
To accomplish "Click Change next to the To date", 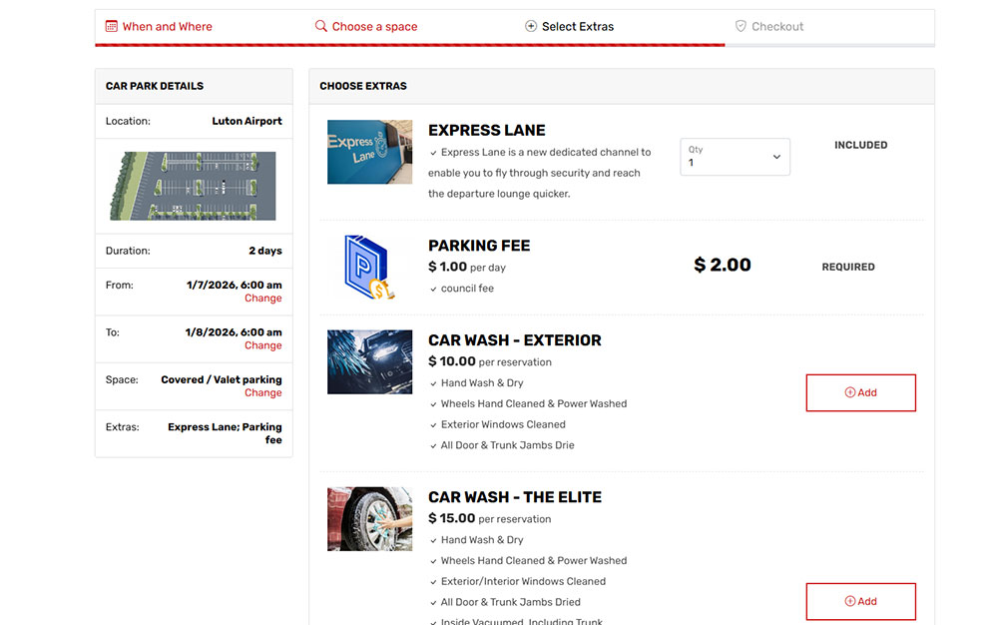I will (262, 345).
